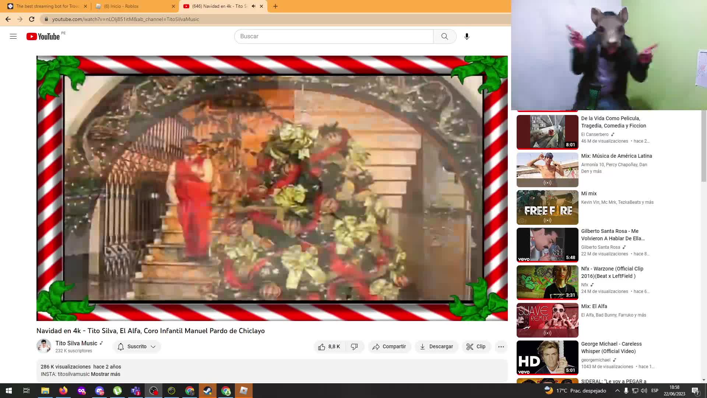Show hidden system tray icons chevron
This screenshot has height=398, width=707.
click(x=618, y=391)
